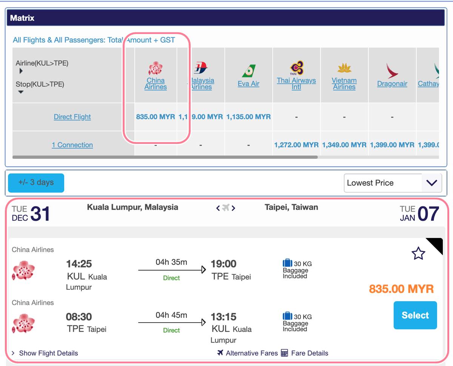The image size is (453, 366).
Task: Choose the 1,135.00 MYR Eva Air fare
Action: [248, 117]
